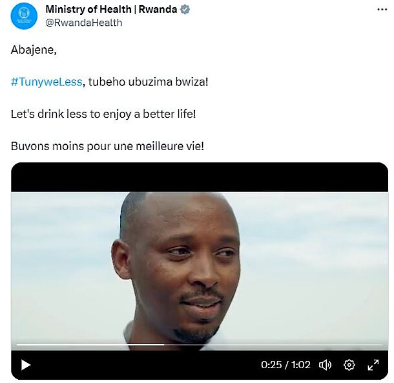Seek to the beginning of the video progress bar
Image resolution: width=394 pixels, height=383 pixels.
tap(17, 345)
